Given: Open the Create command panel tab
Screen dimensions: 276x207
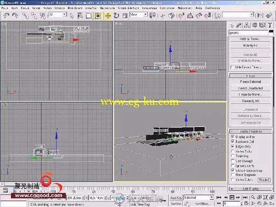Looking at the screenshot, I should pos(232,25).
